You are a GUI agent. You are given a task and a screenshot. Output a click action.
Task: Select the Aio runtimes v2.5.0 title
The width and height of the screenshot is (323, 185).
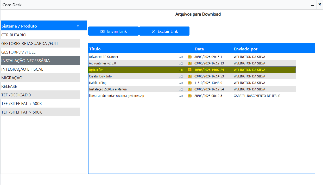pyautogui.click(x=102, y=63)
